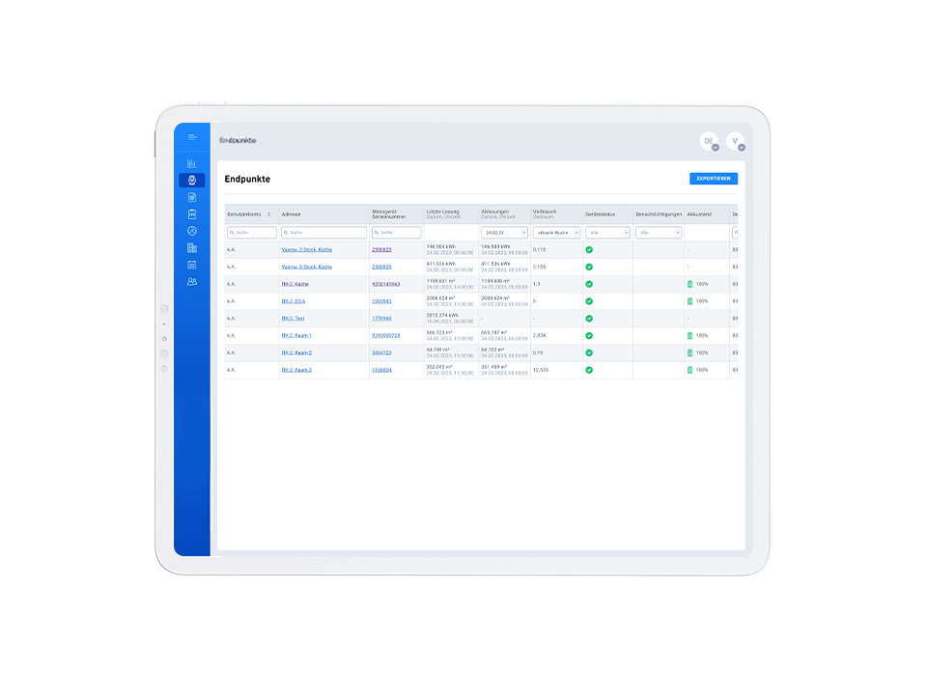Click the bold Endpunkte page heading
The image size is (927, 676).
tap(247, 180)
